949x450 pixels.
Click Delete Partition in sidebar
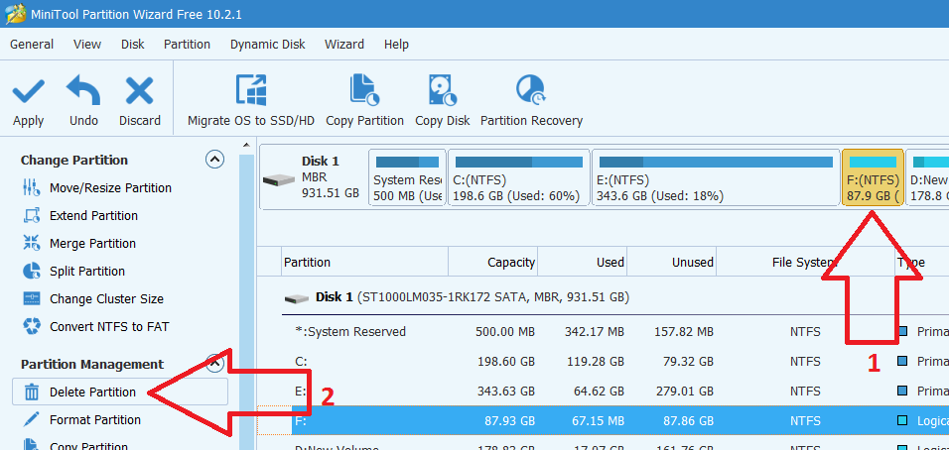[120, 392]
